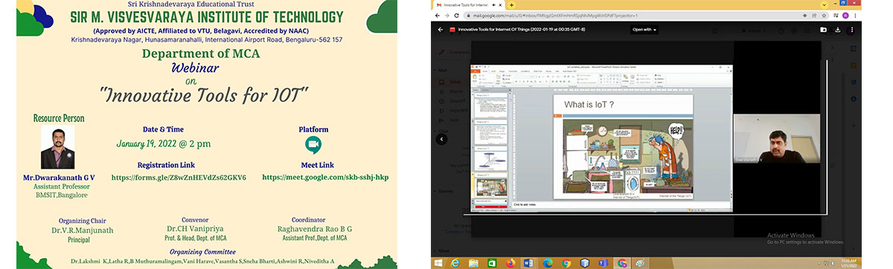Download the Innovative Tools recording file
The width and height of the screenshot is (893, 269).
838,30
